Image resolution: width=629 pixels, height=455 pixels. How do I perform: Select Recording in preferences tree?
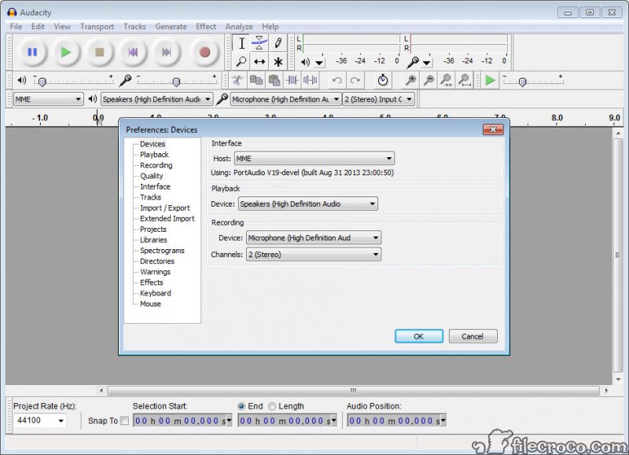click(x=156, y=165)
